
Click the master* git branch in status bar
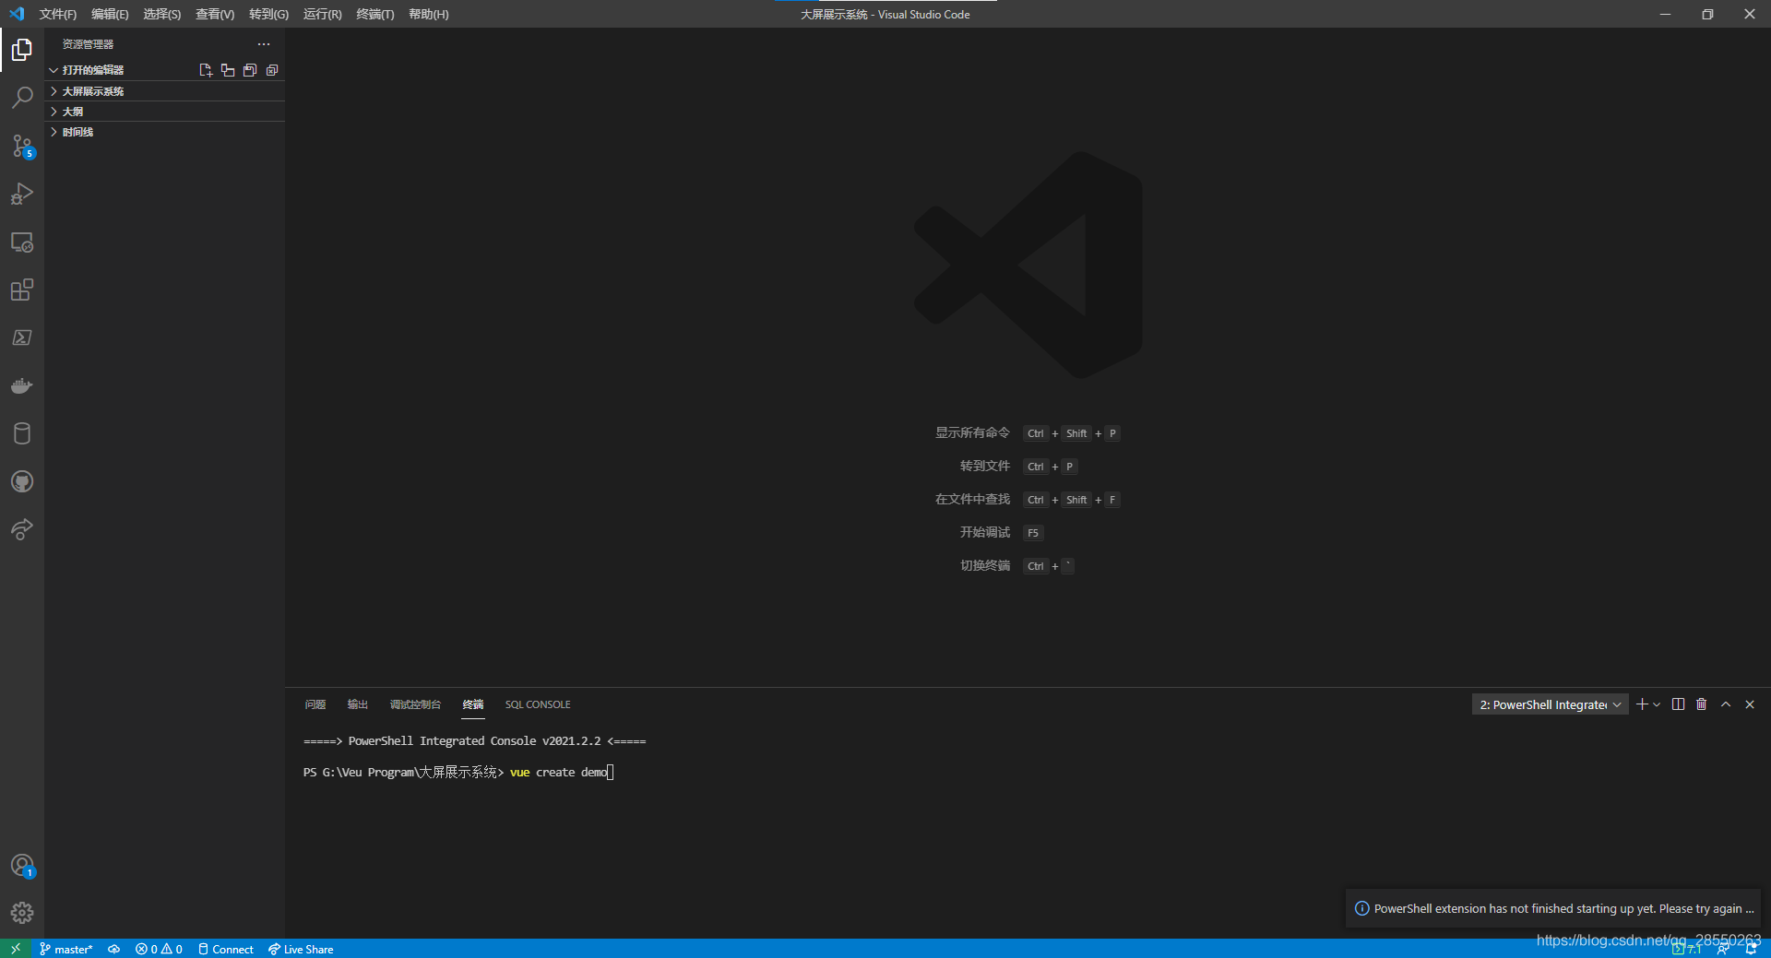(x=66, y=949)
